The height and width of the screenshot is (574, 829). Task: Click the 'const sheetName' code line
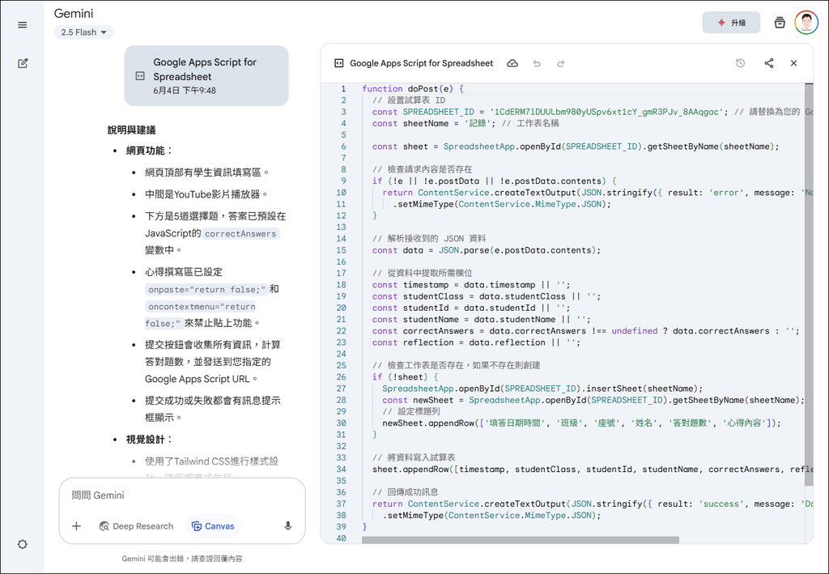click(x=466, y=124)
